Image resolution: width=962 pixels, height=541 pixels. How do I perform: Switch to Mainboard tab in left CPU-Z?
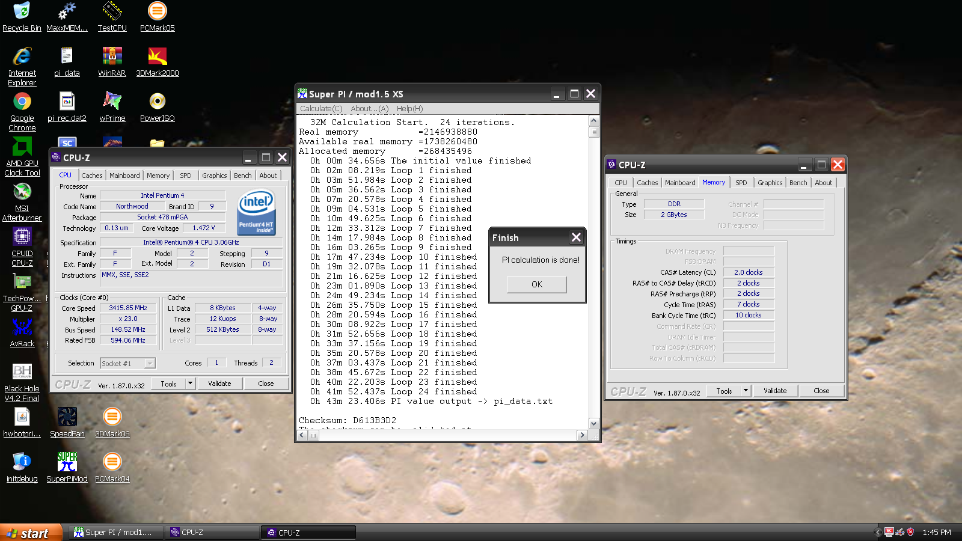tap(124, 176)
